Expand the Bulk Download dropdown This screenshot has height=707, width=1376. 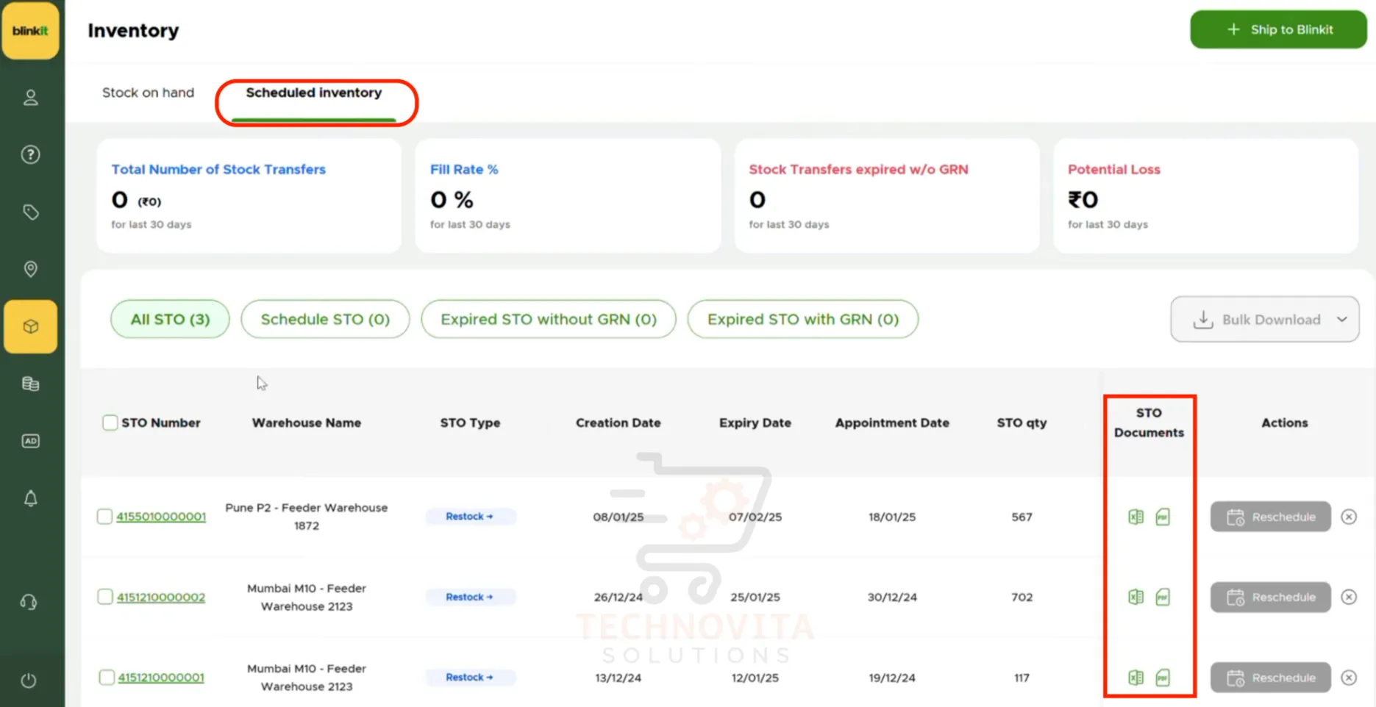[1344, 319]
